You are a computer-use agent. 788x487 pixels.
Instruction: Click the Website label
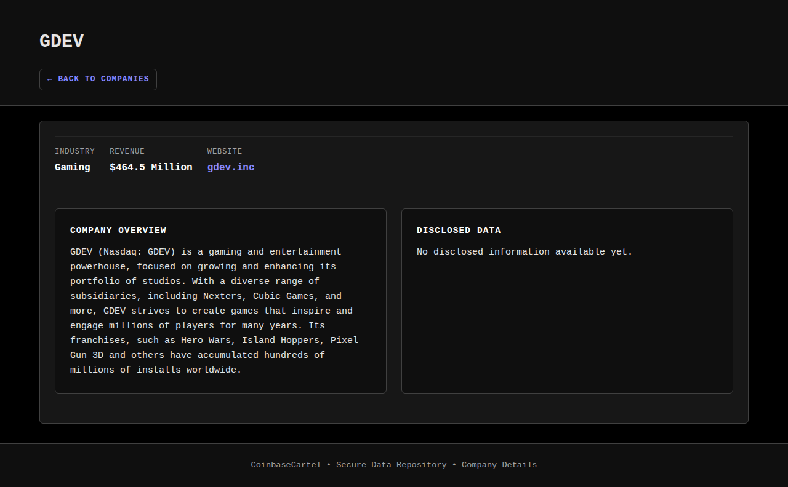[225, 151]
